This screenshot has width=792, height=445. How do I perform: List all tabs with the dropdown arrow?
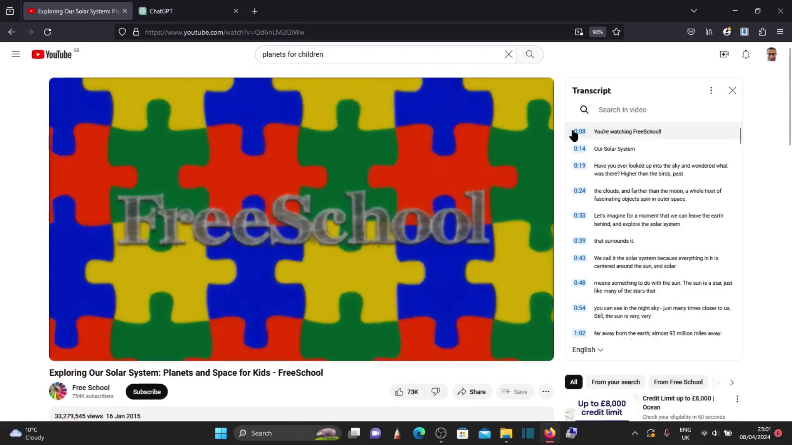pos(694,11)
